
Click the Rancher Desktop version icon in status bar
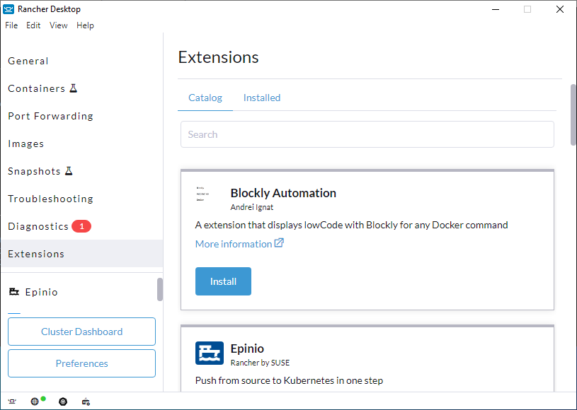coord(12,402)
